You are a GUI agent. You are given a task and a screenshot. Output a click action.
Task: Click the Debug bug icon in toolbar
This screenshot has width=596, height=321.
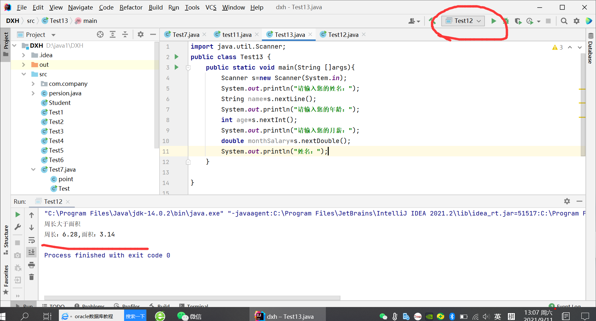[x=506, y=21]
